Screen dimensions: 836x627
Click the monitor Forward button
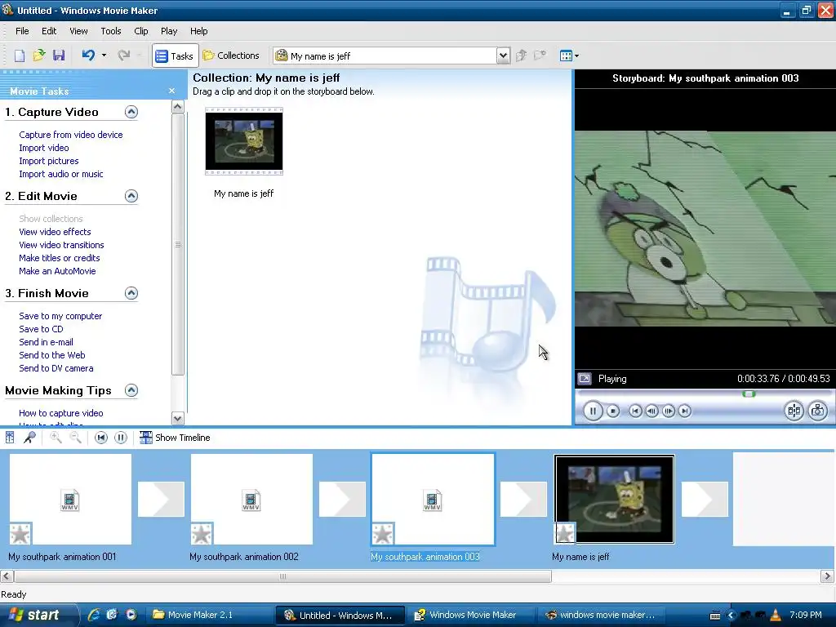click(x=685, y=411)
